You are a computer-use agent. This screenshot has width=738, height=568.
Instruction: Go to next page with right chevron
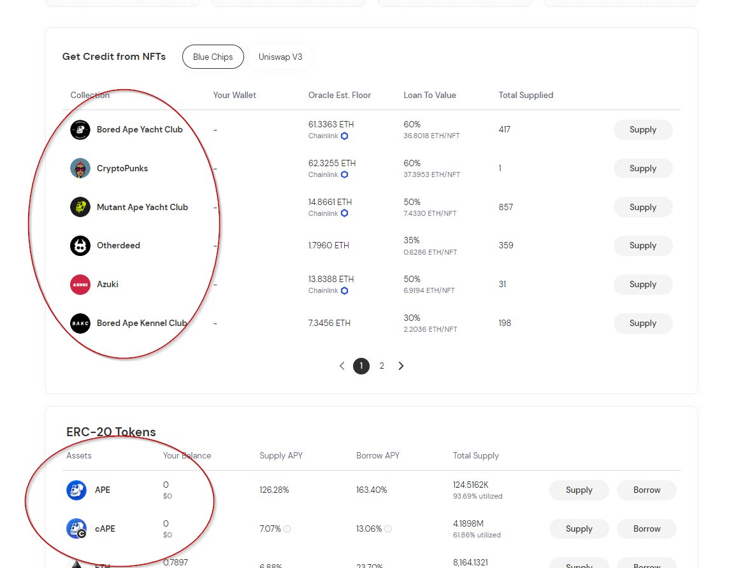pyautogui.click(x=401, y=366)
